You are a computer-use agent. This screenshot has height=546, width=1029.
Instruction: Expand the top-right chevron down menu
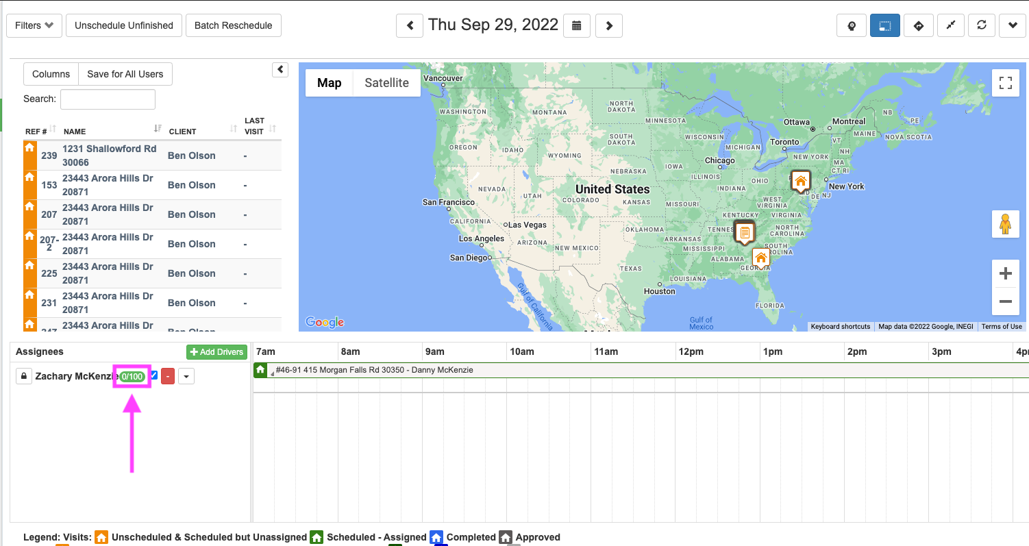tap(1013, 25)
